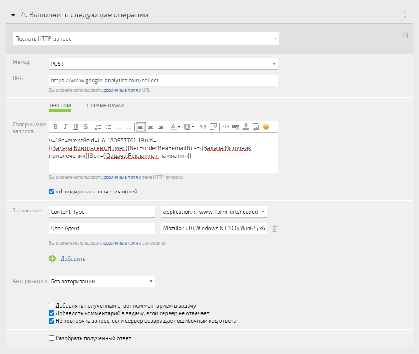Open различные поля link under URL
The width and height of the screenshot is (419, 354).
click(x=120, y=90)
